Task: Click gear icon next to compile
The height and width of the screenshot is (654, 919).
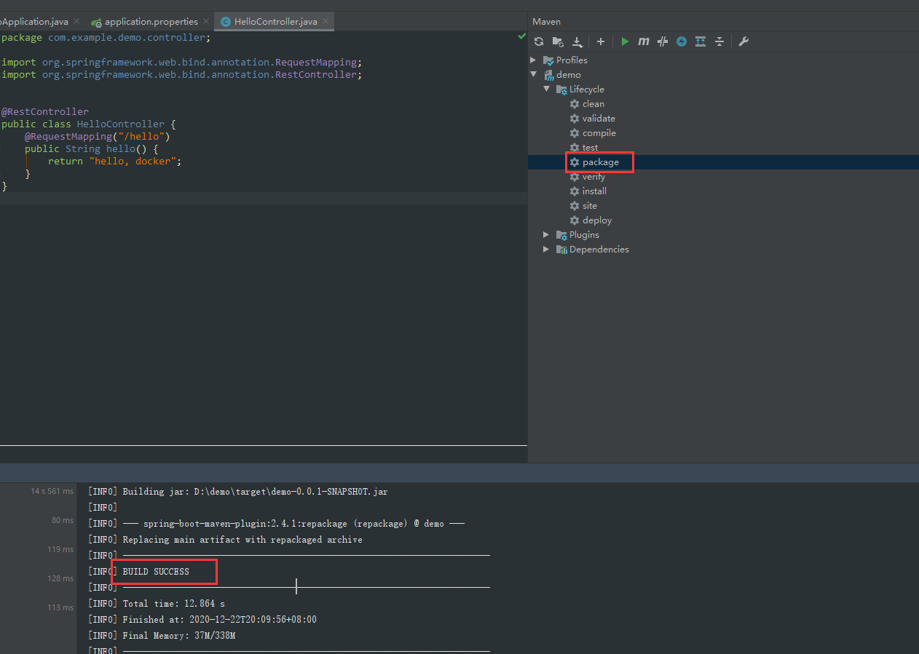Action: [575, 132]
